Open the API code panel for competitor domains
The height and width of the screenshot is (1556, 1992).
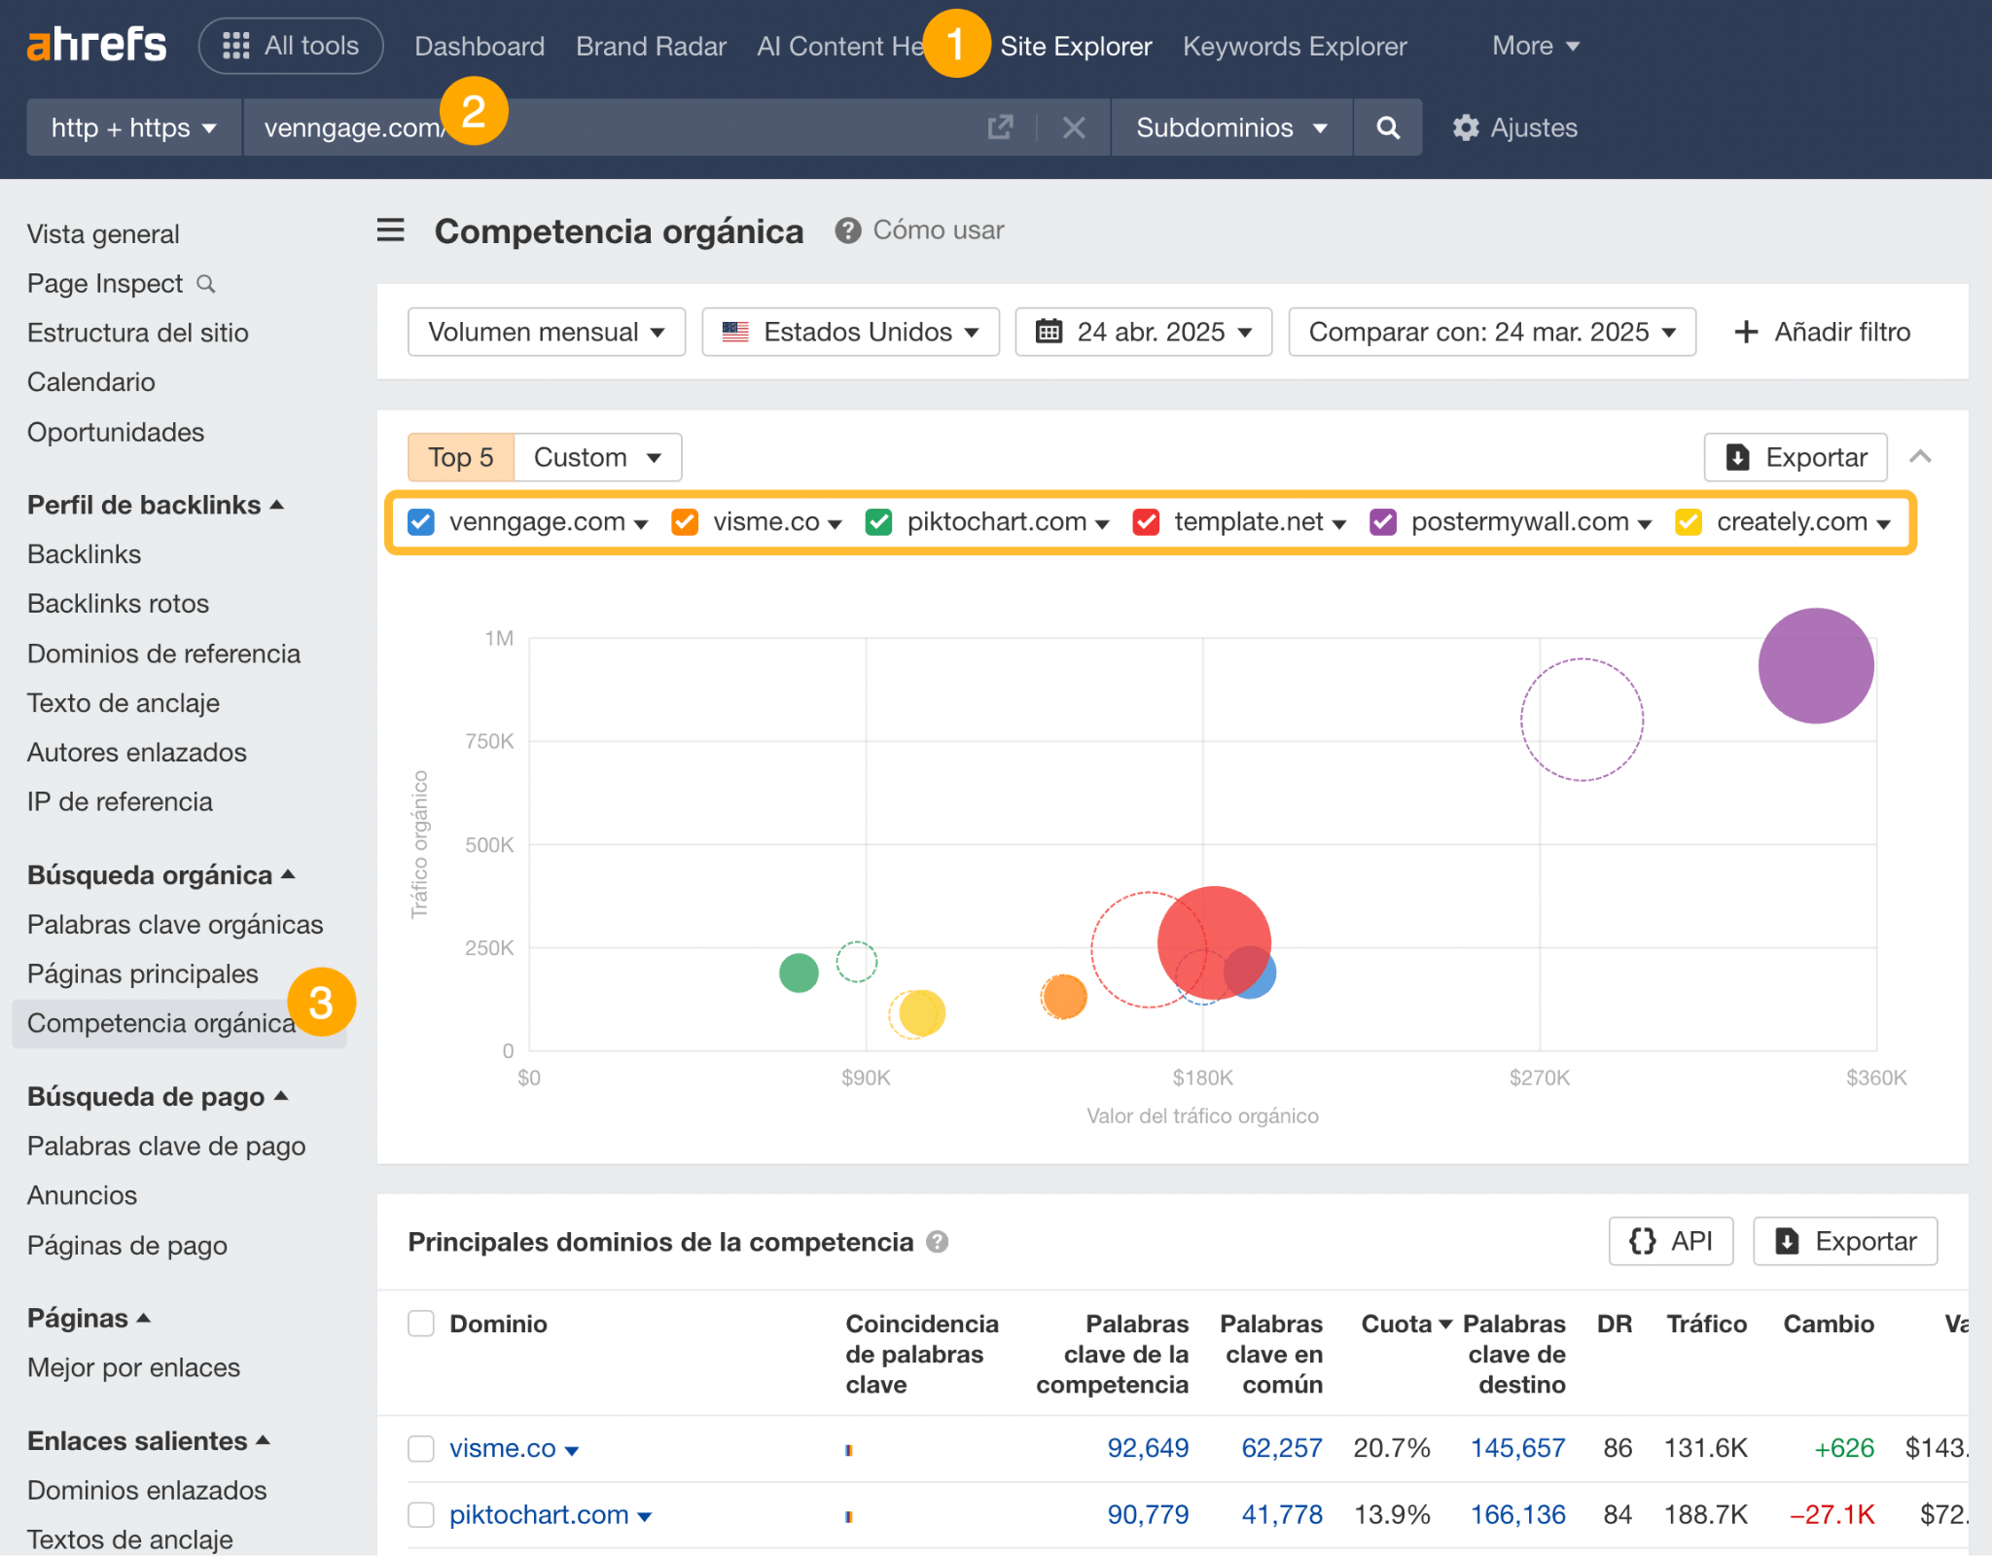(1670, 1241)
